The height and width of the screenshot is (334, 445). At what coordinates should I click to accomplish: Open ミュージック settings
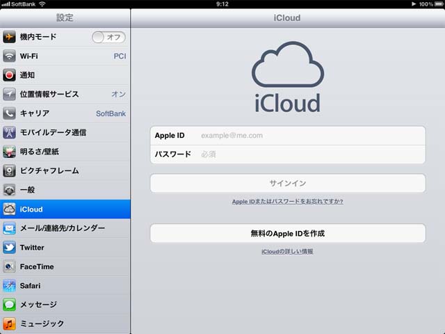(65, 324)
